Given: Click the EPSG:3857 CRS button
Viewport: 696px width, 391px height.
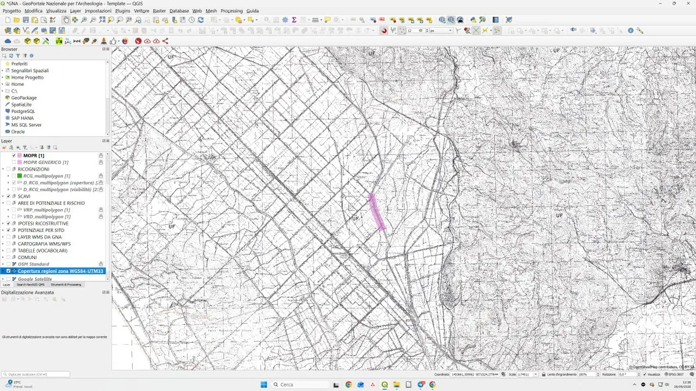Looking at the screenshot, I should 675,374.
